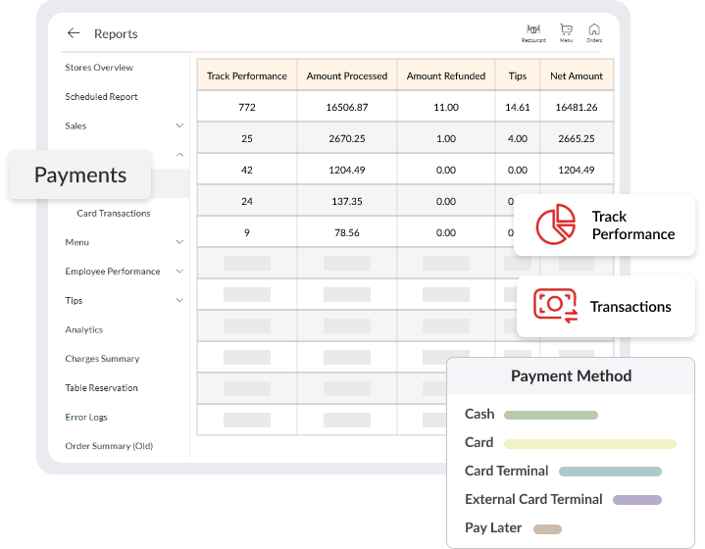Select Scheduled Report in sidebar
Screen dimensions: 705x549
101,97
